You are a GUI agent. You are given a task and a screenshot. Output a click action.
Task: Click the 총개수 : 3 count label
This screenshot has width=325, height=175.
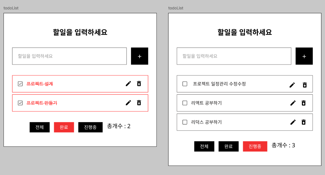283,145
